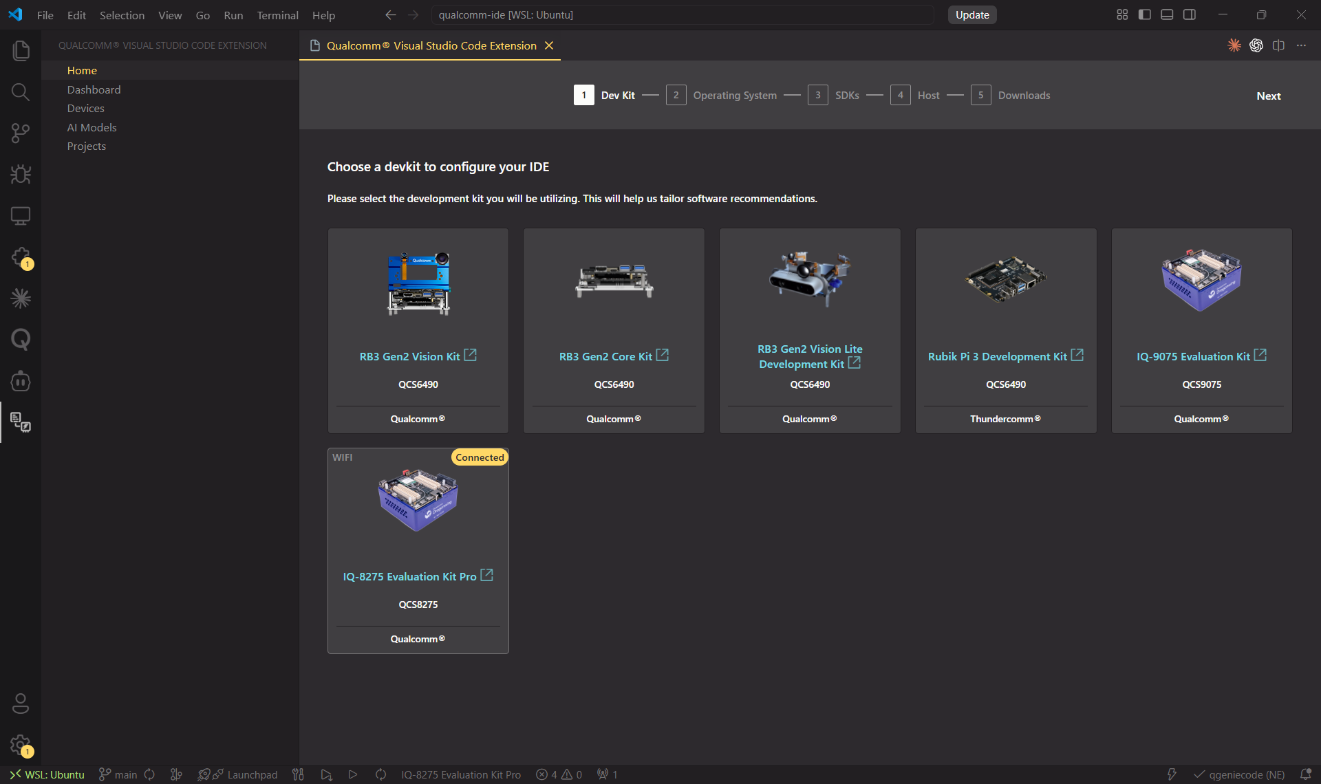Split the editor right
The width and height of the screenshot is (1321, 784).
tap(1278, 45)
